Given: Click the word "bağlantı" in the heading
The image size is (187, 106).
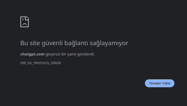Looking at the screenshot, I should pos(76,43).
